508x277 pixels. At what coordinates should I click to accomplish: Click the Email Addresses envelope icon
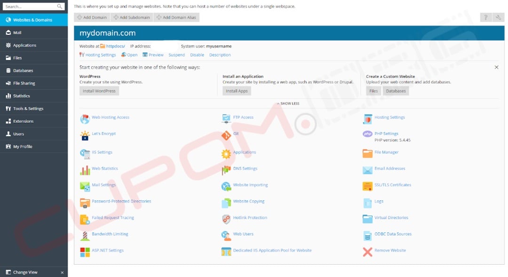[x=367, y=170]
